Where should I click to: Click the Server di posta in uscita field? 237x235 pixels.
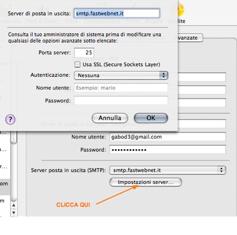pos(117,14)
